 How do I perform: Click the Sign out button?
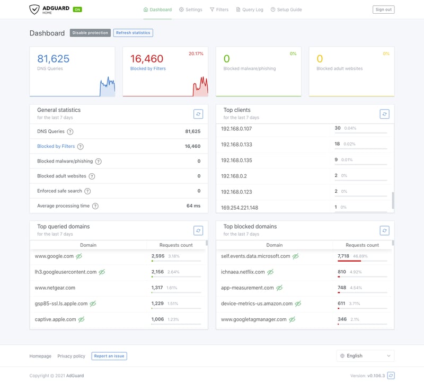pyautogui.click(x=383, y=10)
